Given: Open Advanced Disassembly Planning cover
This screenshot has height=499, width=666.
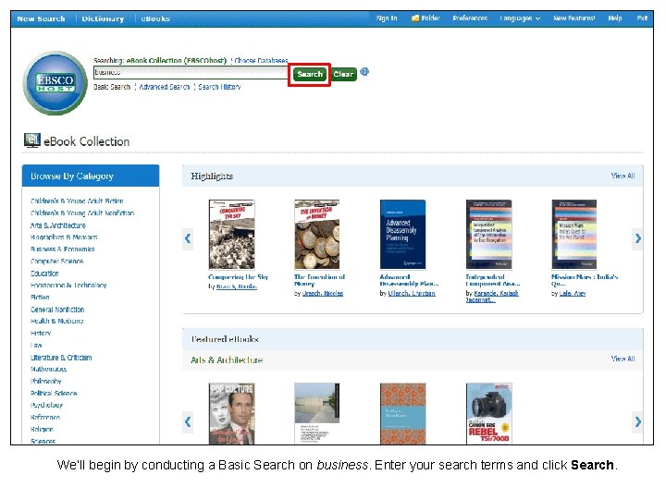Looking at the screenshot, I should [402, 234].
